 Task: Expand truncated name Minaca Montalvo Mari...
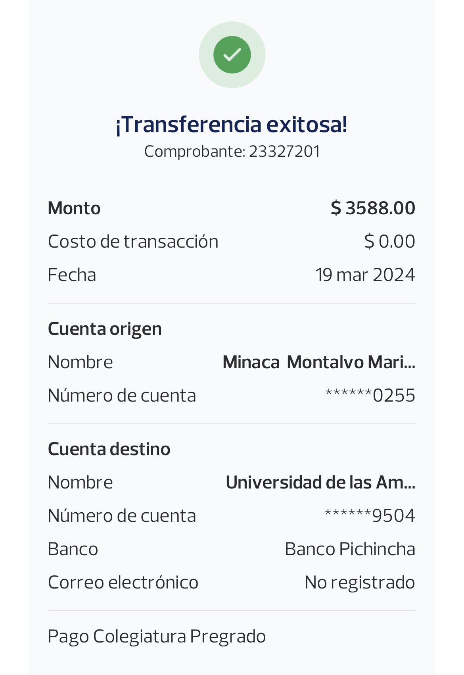319,362
